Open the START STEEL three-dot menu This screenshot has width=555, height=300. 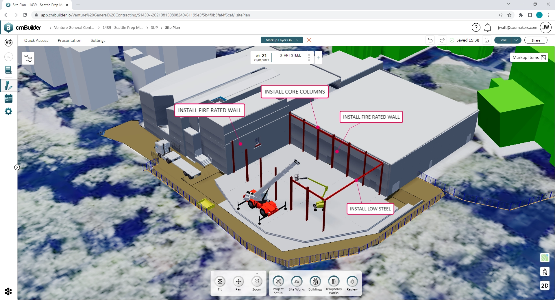[309, 57]
